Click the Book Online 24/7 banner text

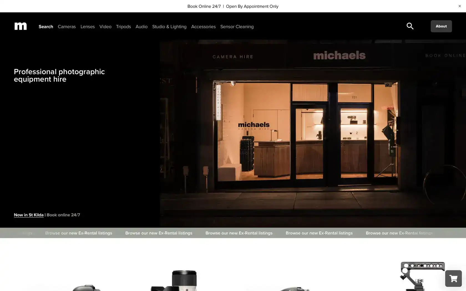204,6
